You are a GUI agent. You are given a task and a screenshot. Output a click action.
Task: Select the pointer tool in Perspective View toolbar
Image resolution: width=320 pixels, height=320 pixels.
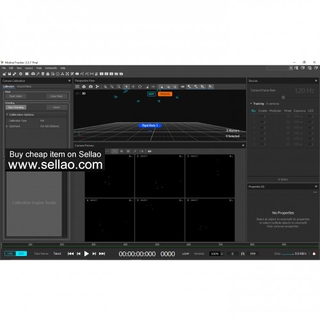126,86
